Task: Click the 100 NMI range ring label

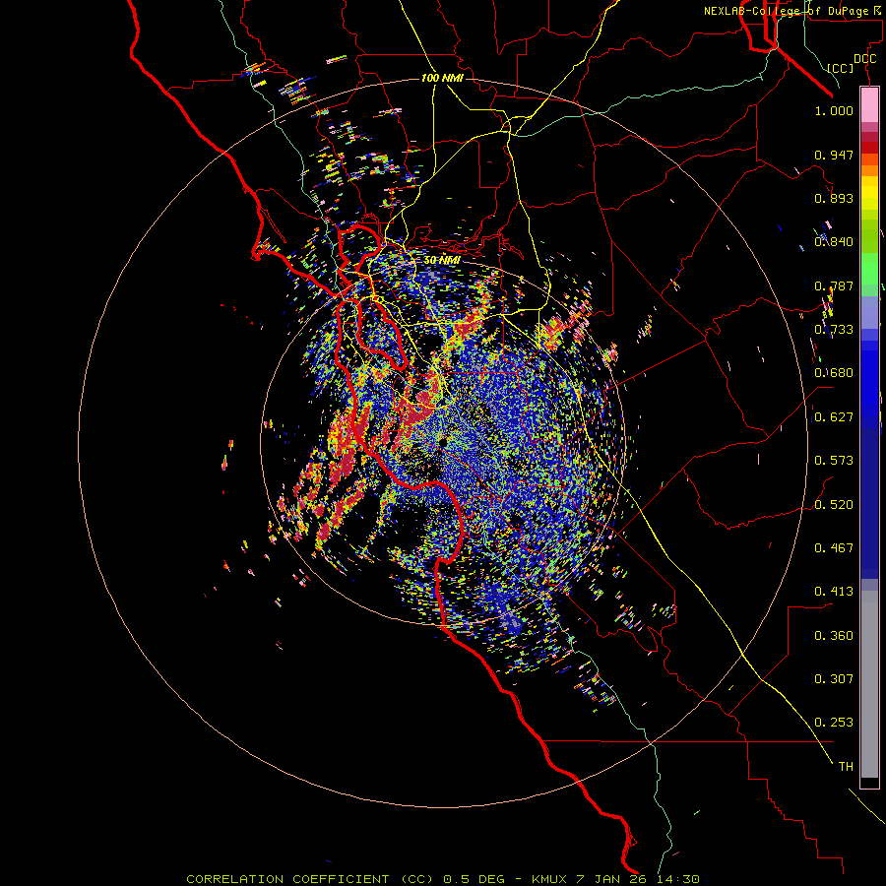Action: coord(442,78)
